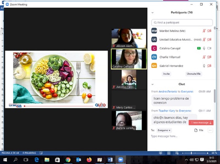The image size is (220, 164).
Task: Click Gabriel Hernandez's microphone icon
Action: coord(204,66)
